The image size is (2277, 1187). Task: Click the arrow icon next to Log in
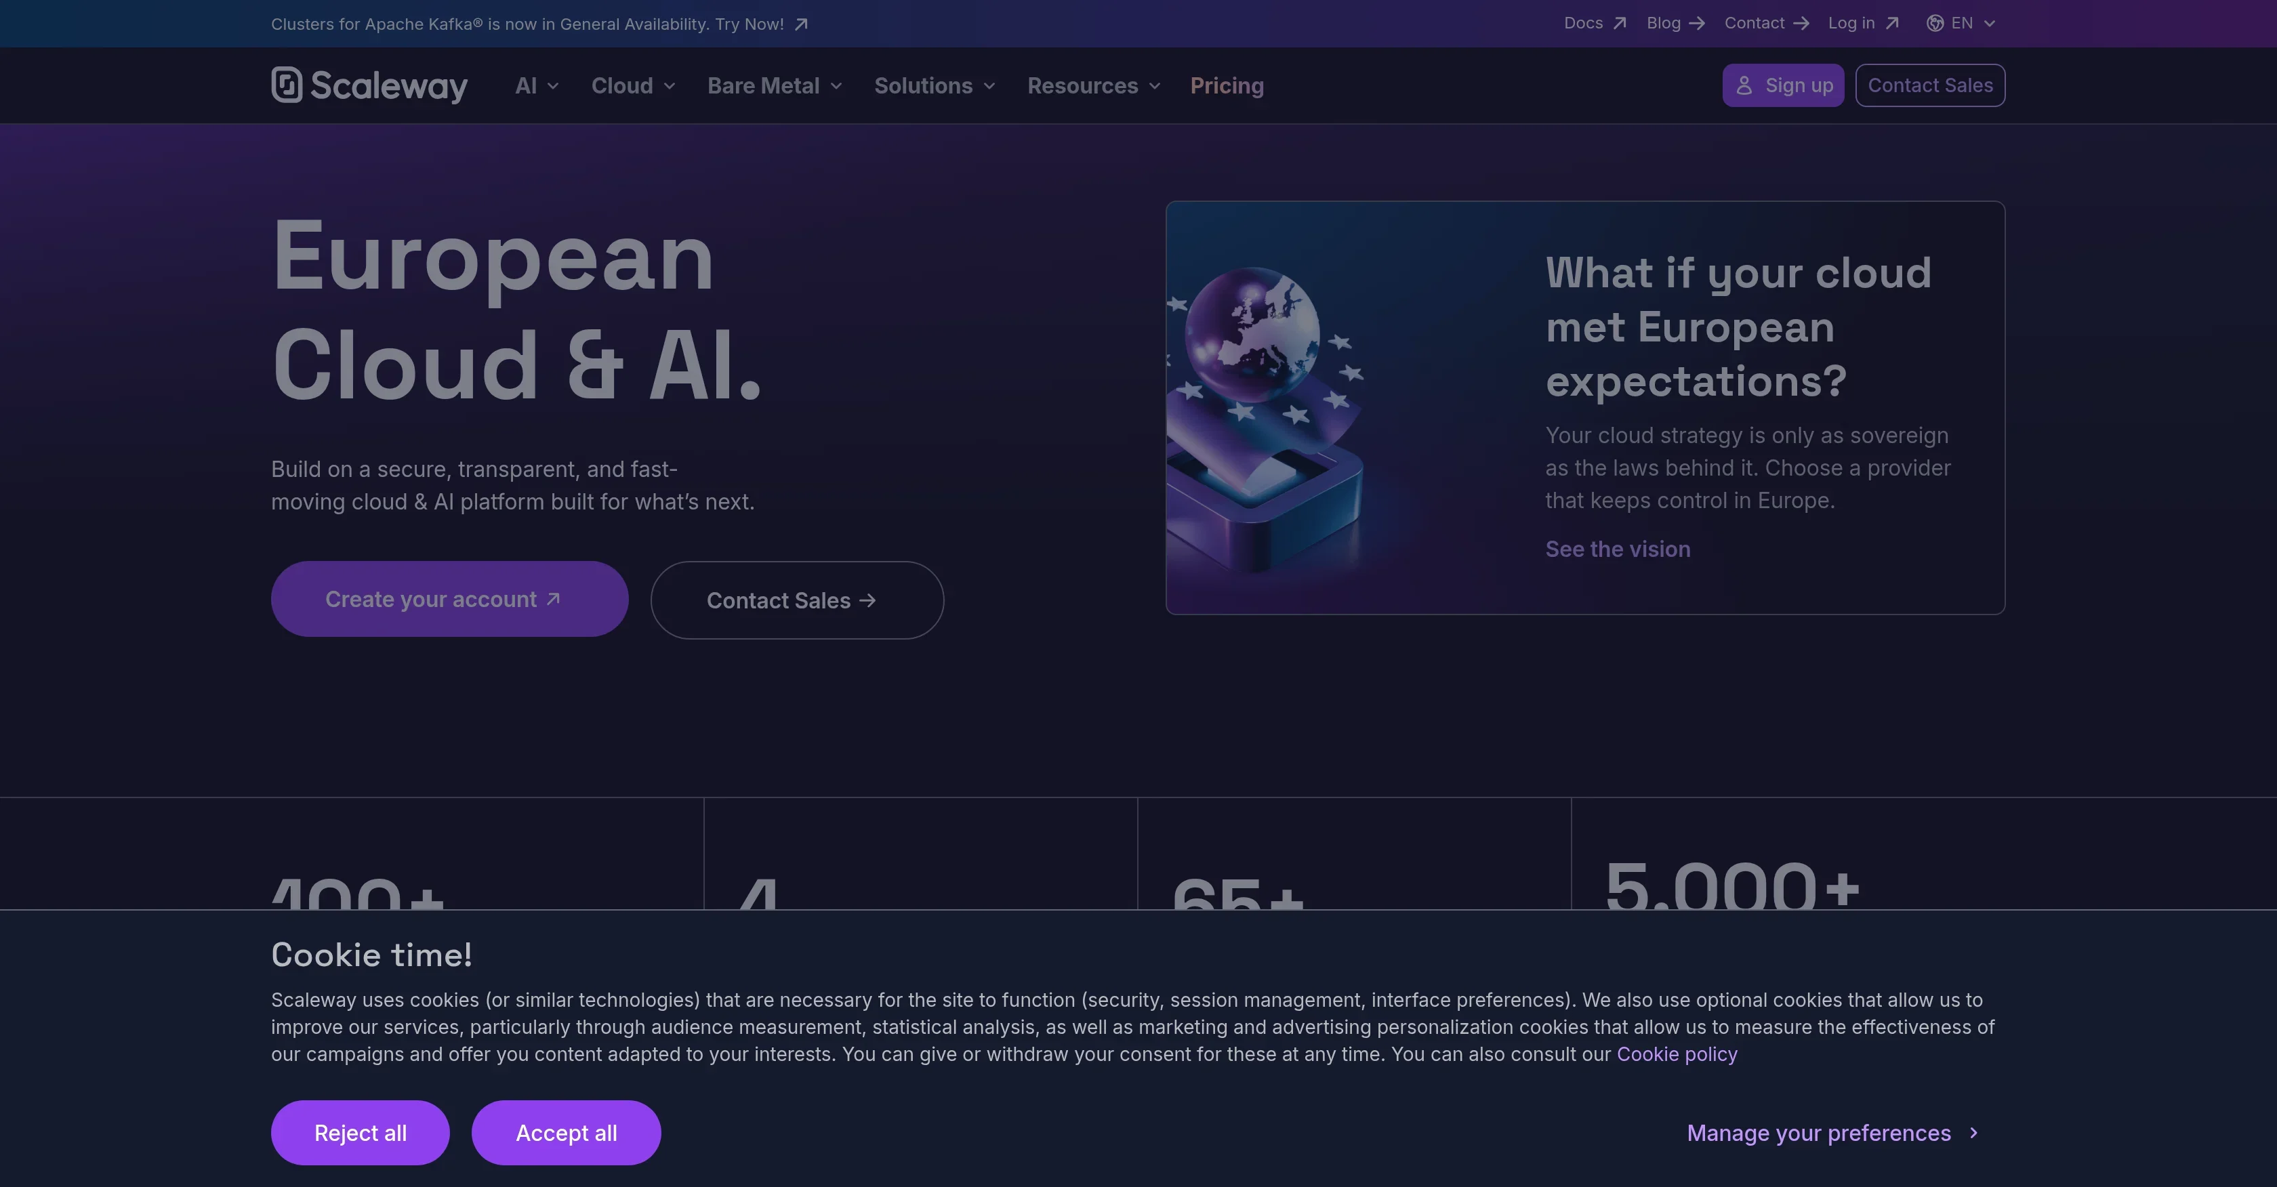[1891, 23]
